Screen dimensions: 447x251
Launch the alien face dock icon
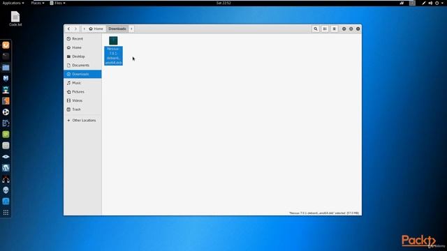tap(6, 190)
